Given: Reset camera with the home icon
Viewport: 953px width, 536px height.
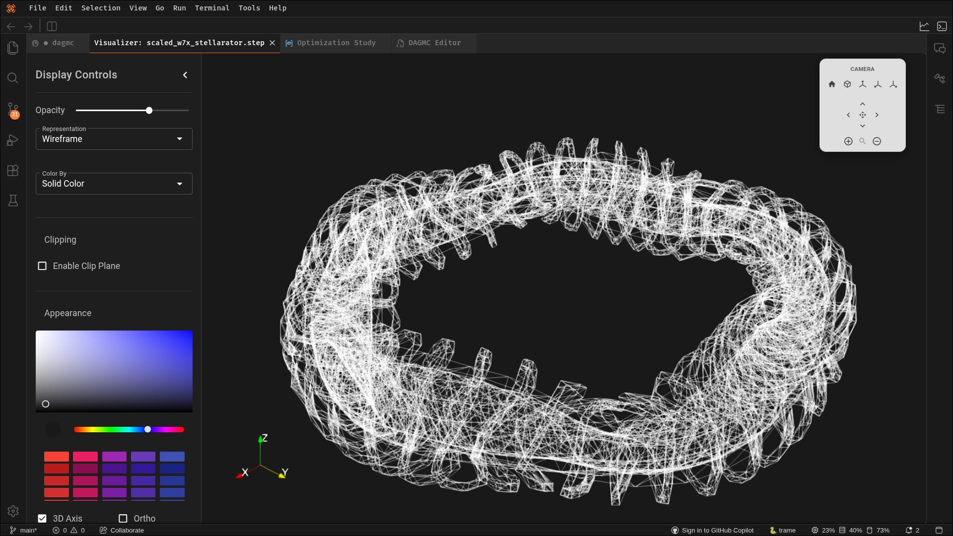Looking at the screenshot, I should click(832, 84).
